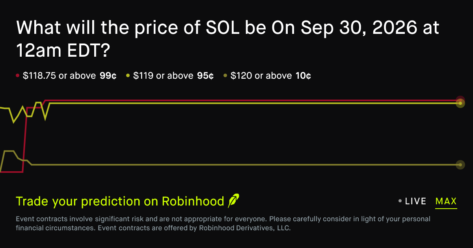This screenshot has height=248, width=473.
Task: Click the olive line endpoint marker
Action: 460,165
